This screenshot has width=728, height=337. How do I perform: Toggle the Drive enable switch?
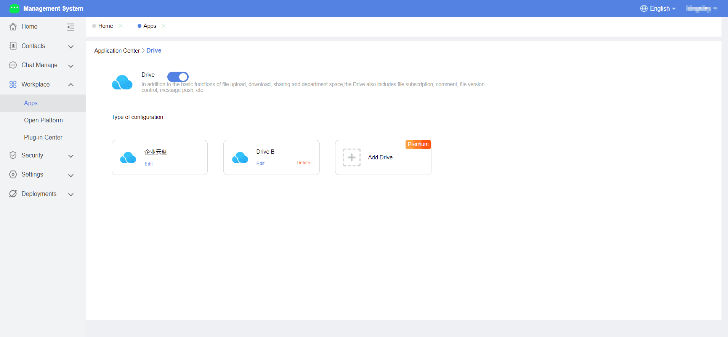178,77
